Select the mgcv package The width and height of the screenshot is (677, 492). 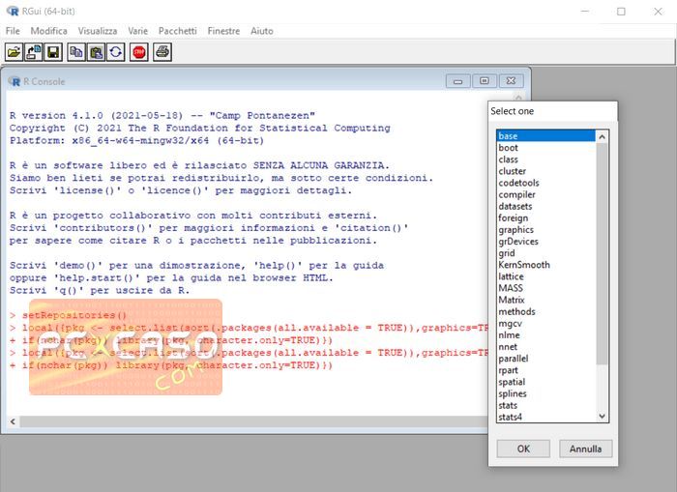[545, 323]
